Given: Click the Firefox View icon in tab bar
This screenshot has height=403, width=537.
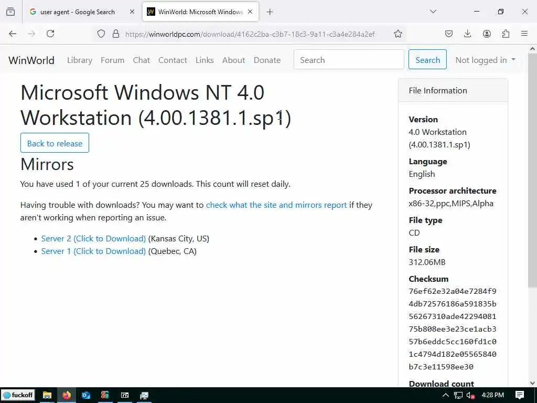Looking at the screenshot, I should coord(10,12).
